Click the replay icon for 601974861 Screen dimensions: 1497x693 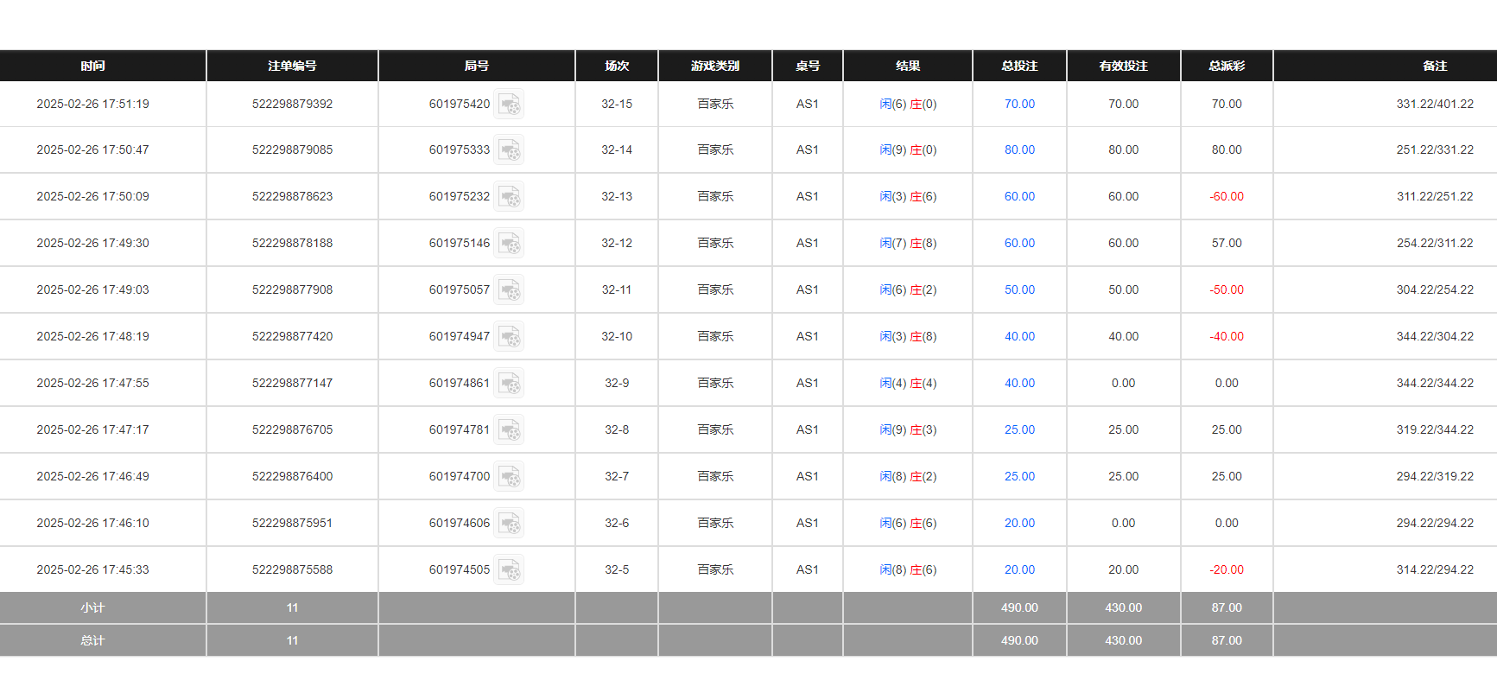509,384
